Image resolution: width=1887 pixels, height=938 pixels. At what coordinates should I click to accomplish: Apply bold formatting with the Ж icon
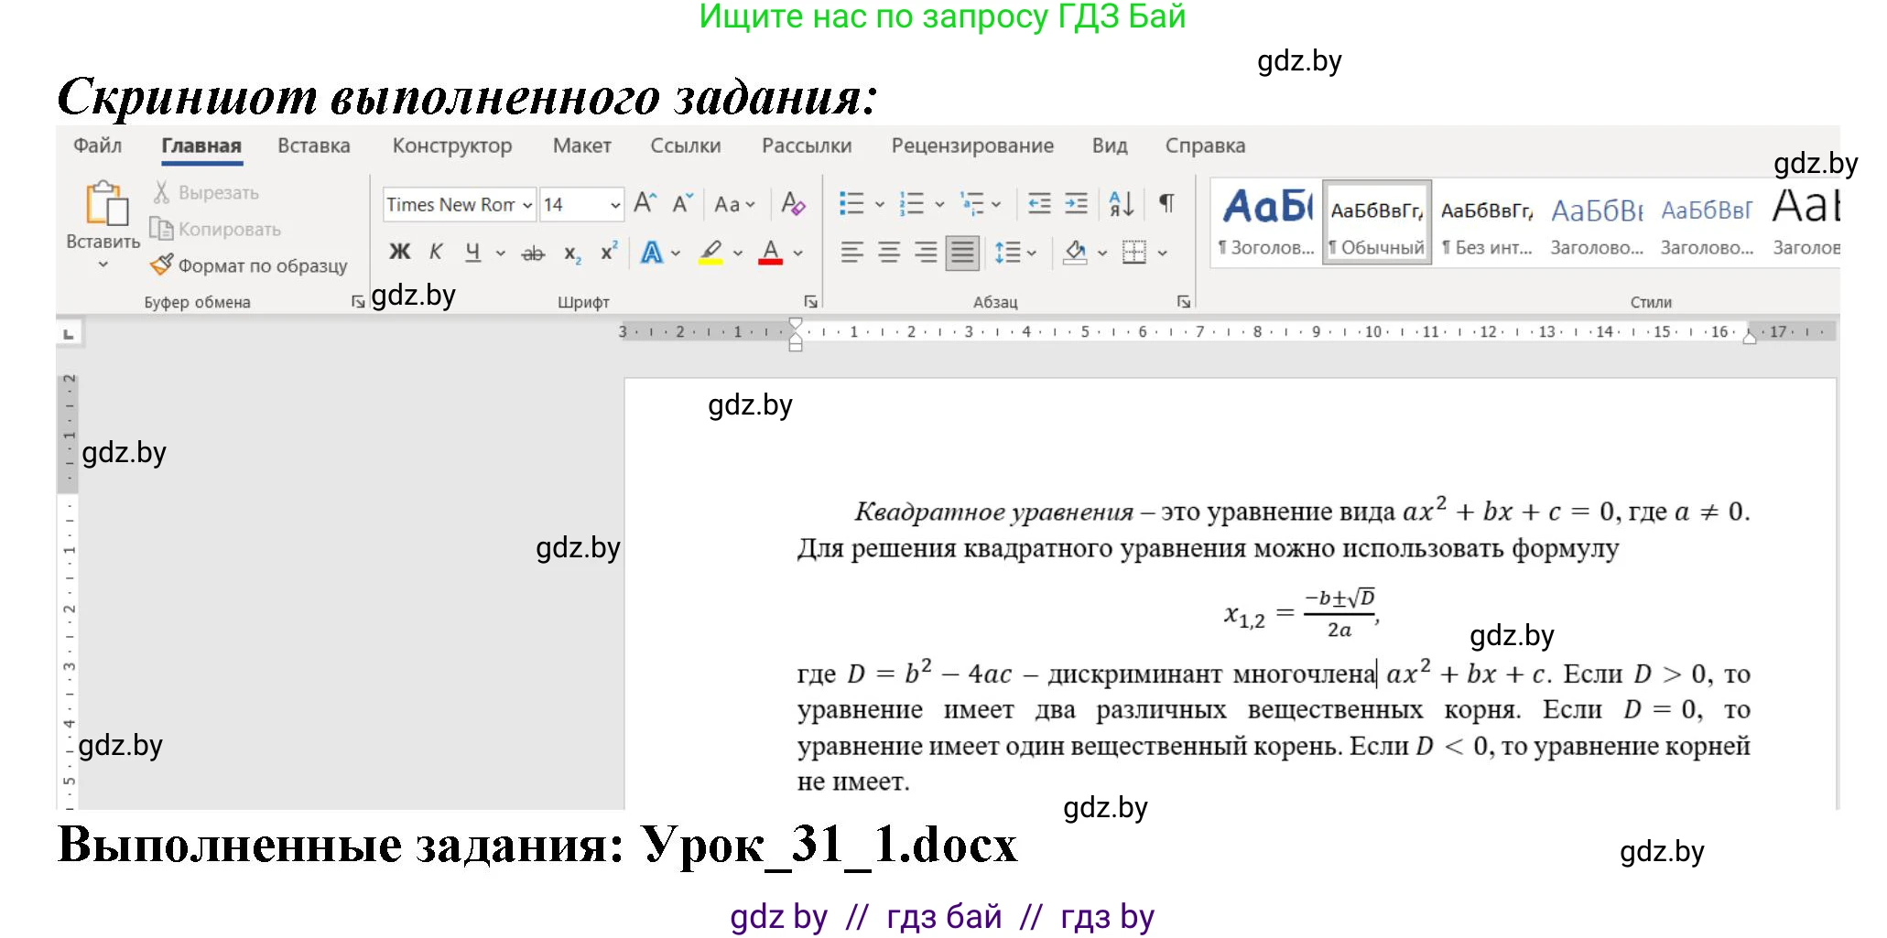[x=399, y=252]
